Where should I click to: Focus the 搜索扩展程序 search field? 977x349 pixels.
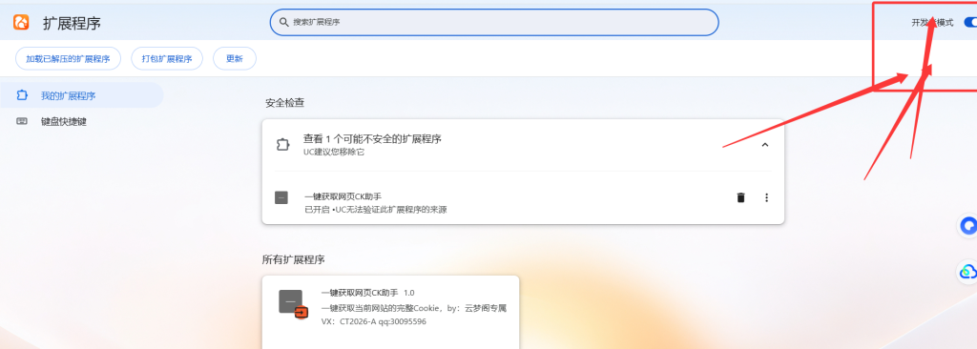494,23
